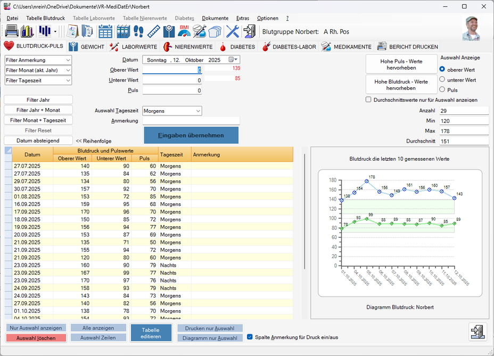Open the calendar icon in the toolbar
The height and width of the screenshot is (356, 494).
tap(105, 31)
